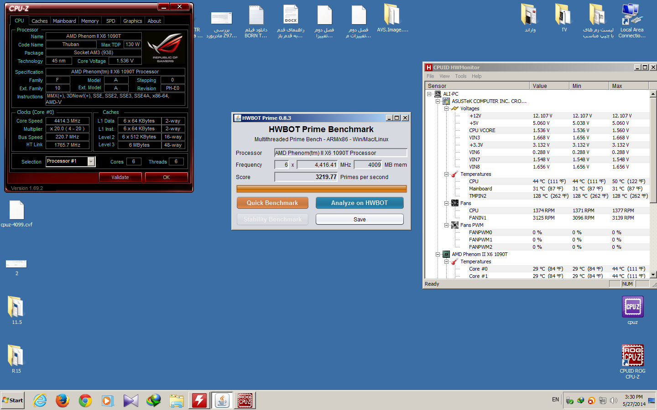Click the Quick Benchmark button
Screen dimensions: 657x410
[x=272, y=203]
